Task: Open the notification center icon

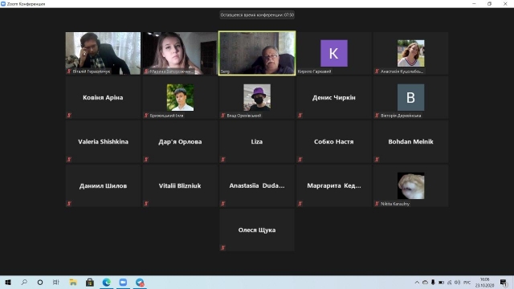Action: [504, 283]
